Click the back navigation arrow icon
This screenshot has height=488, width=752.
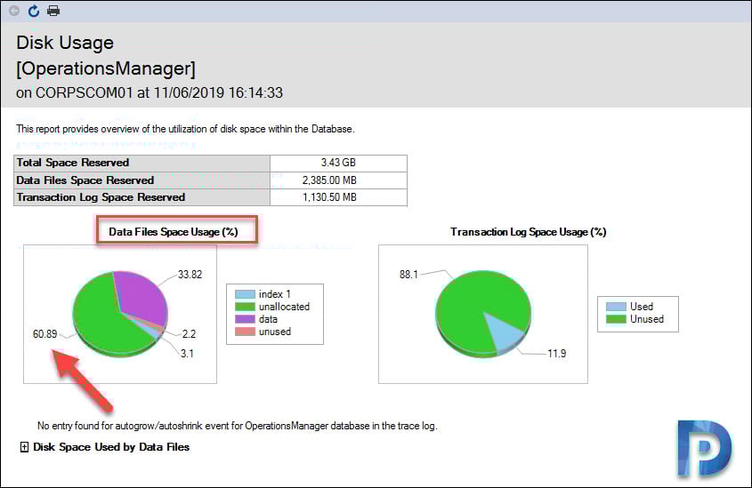click(14, 11)
